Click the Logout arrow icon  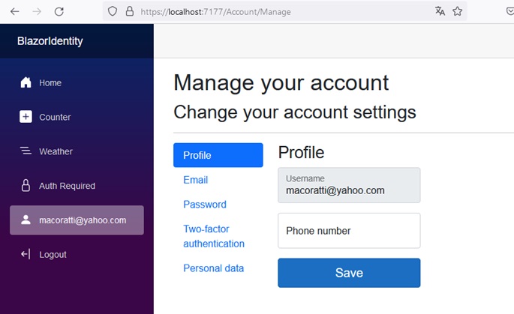[x=26, y=255]
